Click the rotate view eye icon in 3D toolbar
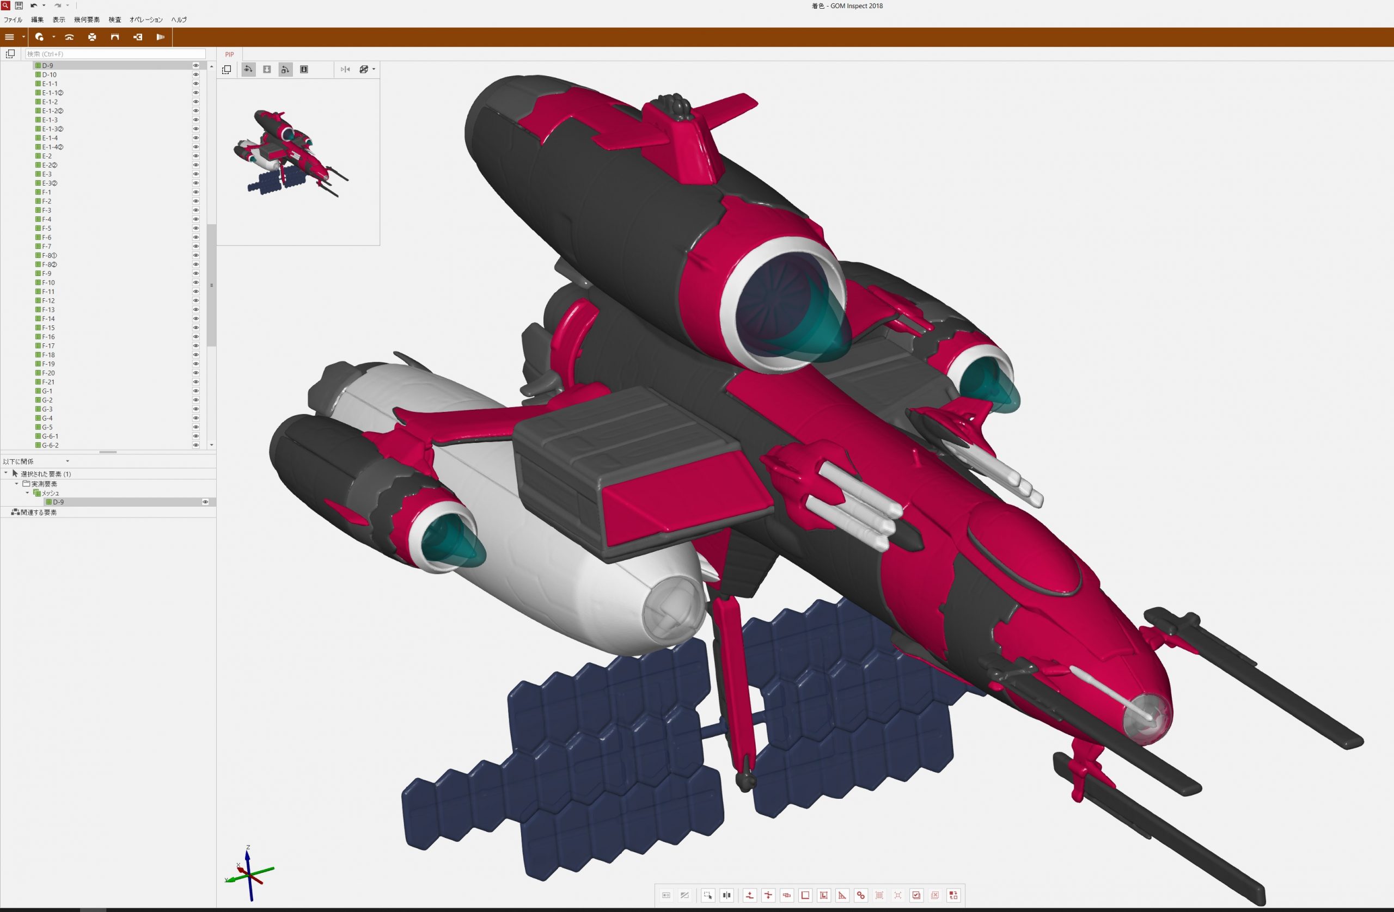The width and height of the screenshot is (1394, 912). click(x=248, y=69)
